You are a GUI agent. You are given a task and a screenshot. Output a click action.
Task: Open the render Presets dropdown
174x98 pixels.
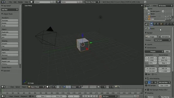click(x=154, y=51)
